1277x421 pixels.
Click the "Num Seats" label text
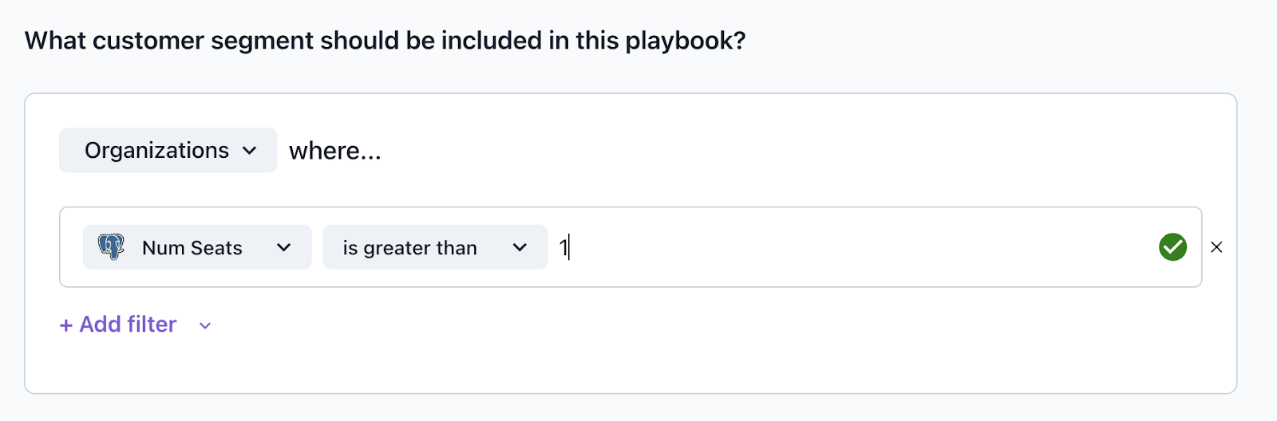192,248
